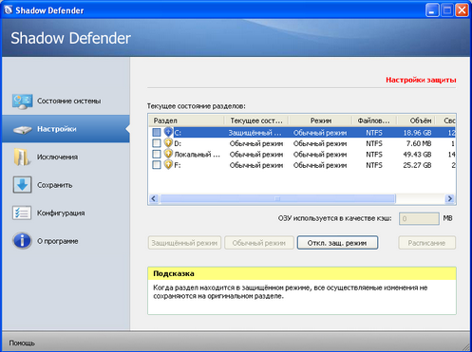The height and width of the screenshot is (352, 472).
Task: Click the Защищённый режим button
Action: pos(184,243)
